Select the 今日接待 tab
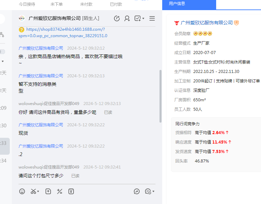This screenshot has width=261, height=204. coord(27,4)
